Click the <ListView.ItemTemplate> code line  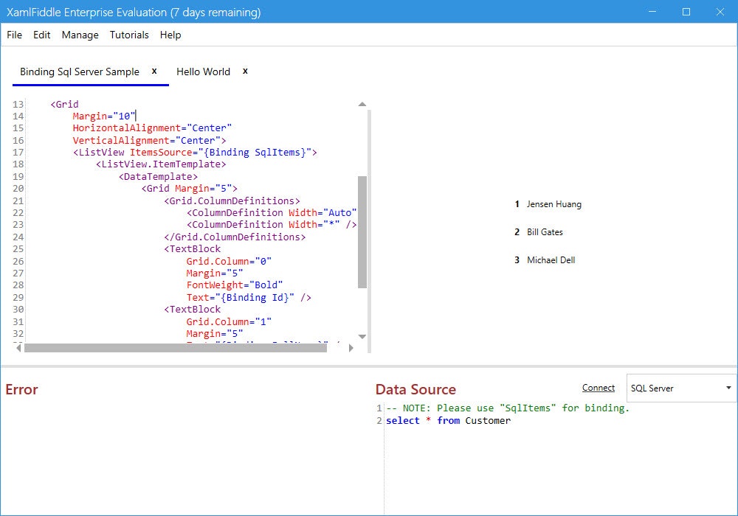tap(161, 164)
